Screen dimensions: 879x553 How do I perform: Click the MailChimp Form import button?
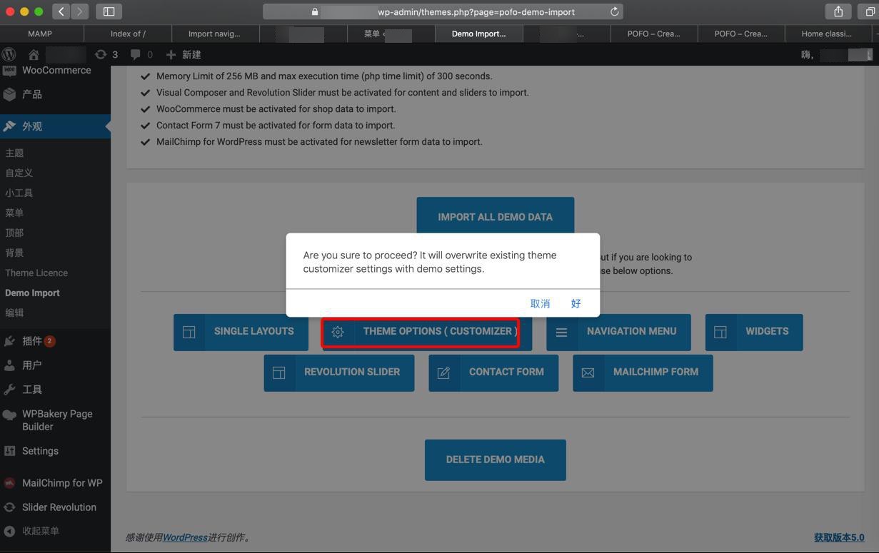pos(643,372)
